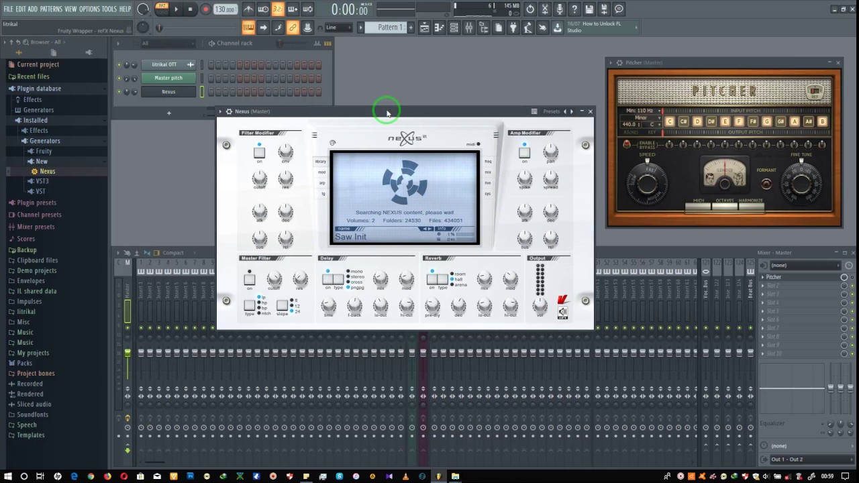
Task: Open the OPTIONS menu
Action: click(x=89, y=9)
